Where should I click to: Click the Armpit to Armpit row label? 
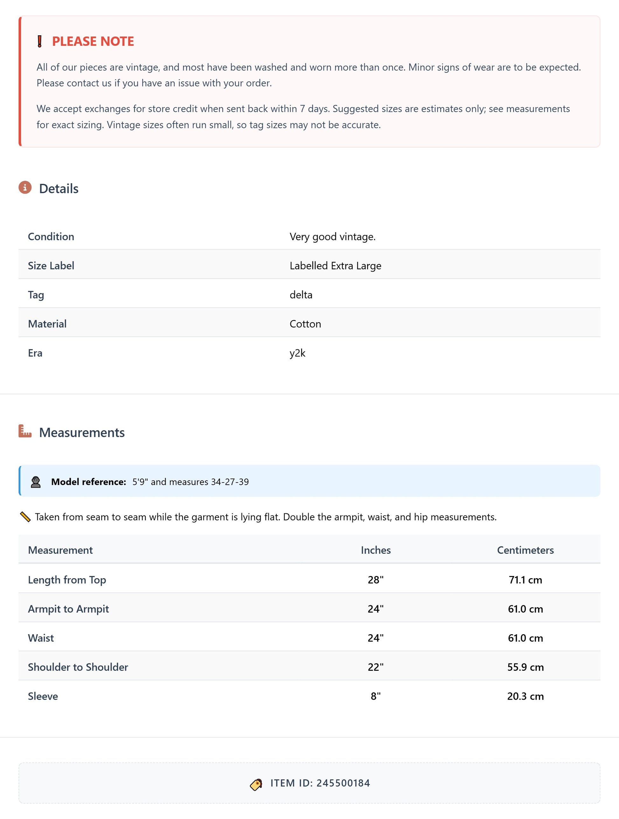click(68, 609)
